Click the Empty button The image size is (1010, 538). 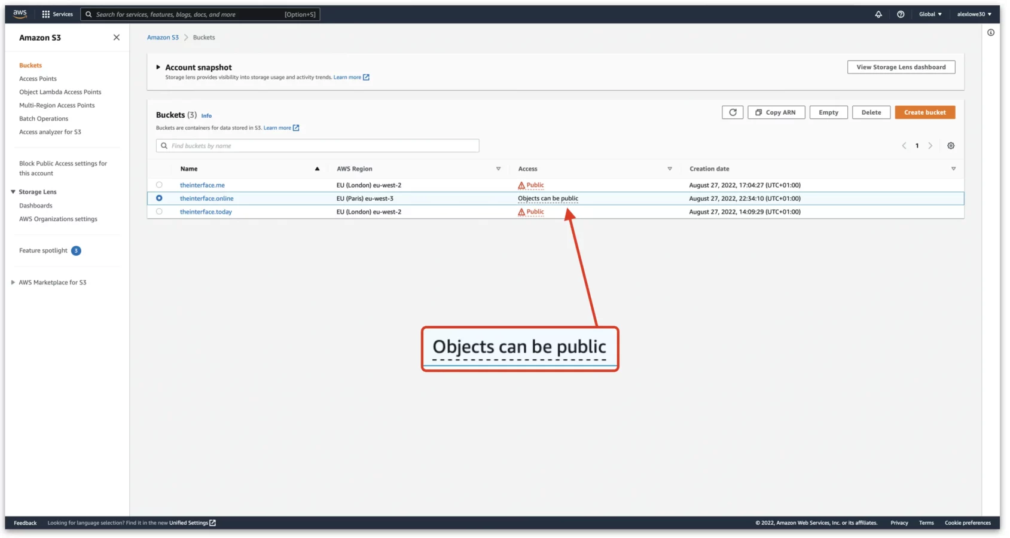(x=828, y=112)
